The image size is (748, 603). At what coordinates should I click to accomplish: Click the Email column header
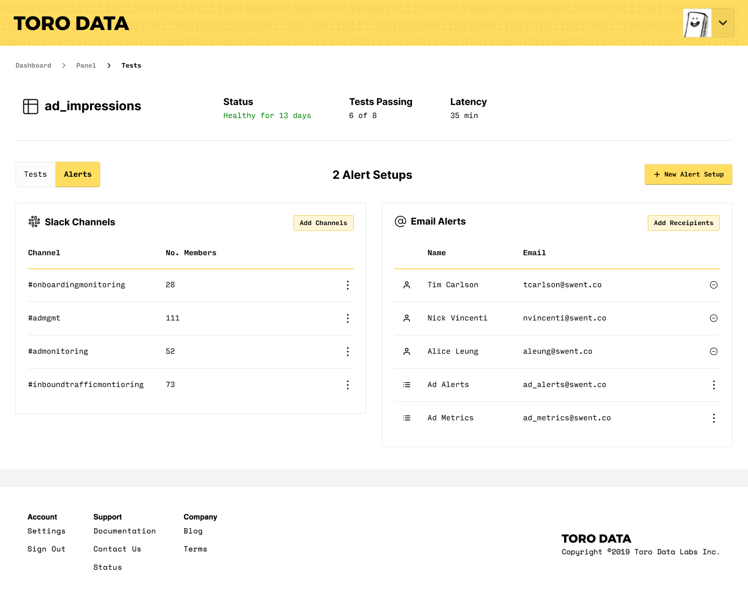(535, 253)
